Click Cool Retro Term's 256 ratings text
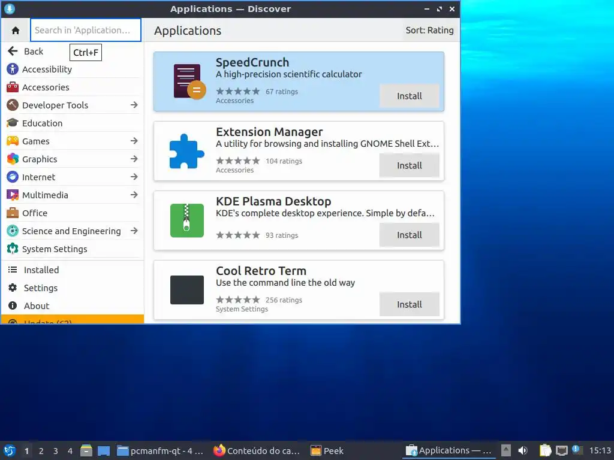The width and height of the screenshot is (614, 460). (284, 300)
